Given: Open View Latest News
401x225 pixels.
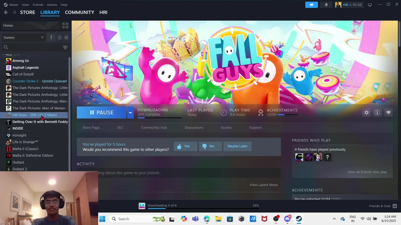Looking at the screenshot, I should click(x=263, y=185).
